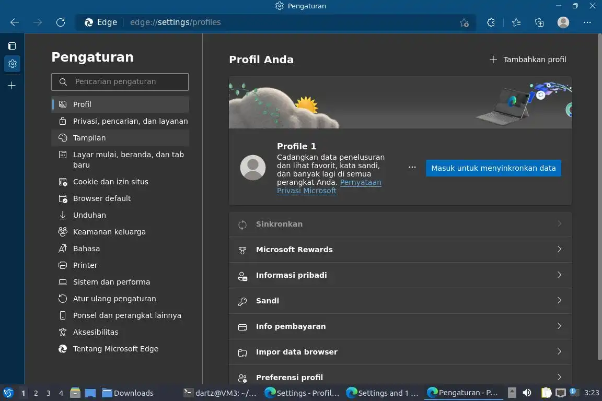Open Privasi, pencarian, dan layanan
Screen dimensions: 602x401
pos(120,121)
